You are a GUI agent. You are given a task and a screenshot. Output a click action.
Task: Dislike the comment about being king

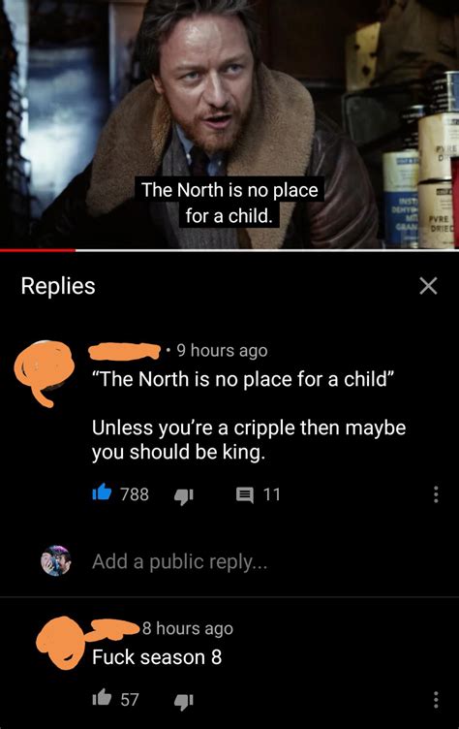click(x=184, y=495)
